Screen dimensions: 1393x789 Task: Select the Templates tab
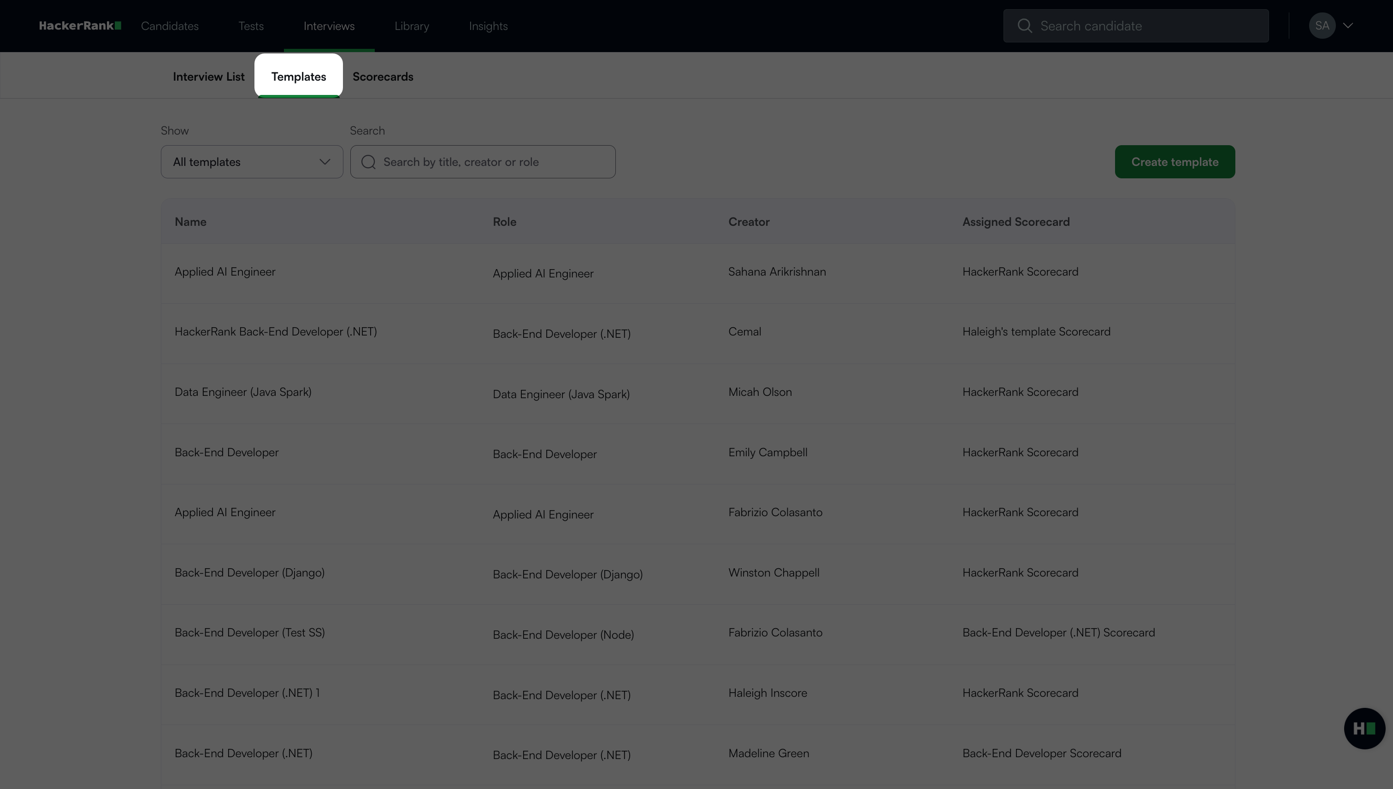click(298, 77)
